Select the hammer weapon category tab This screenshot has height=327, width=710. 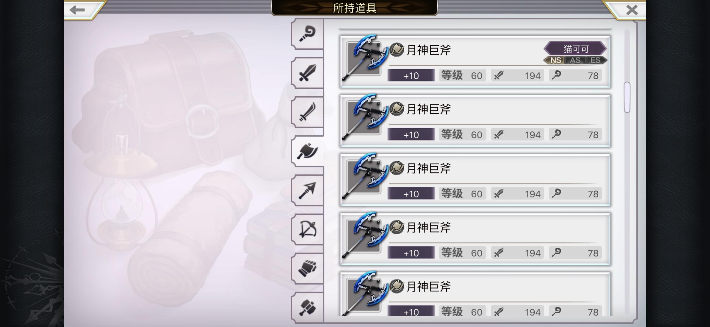(x=307, y=307)
